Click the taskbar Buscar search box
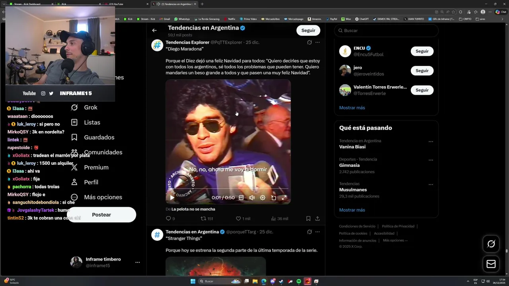This screenshot has height=286, width=509. [x=220, y=281]
